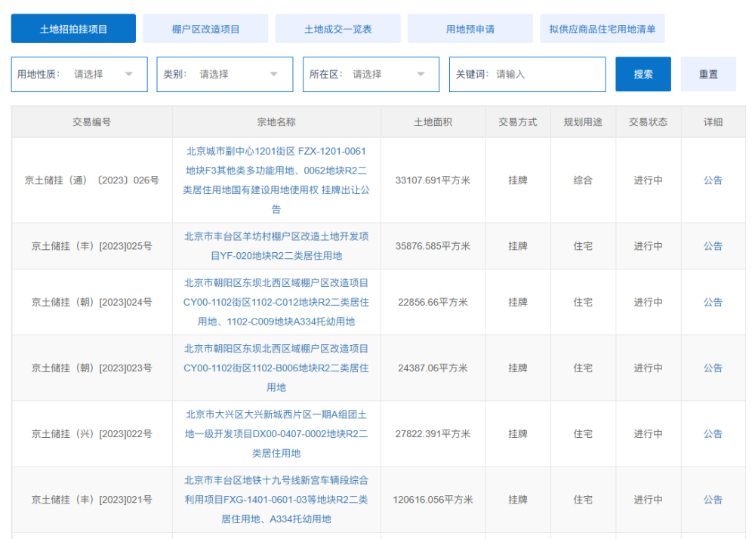Expand the 类别 dropdown selector

[x=225, y=74]
